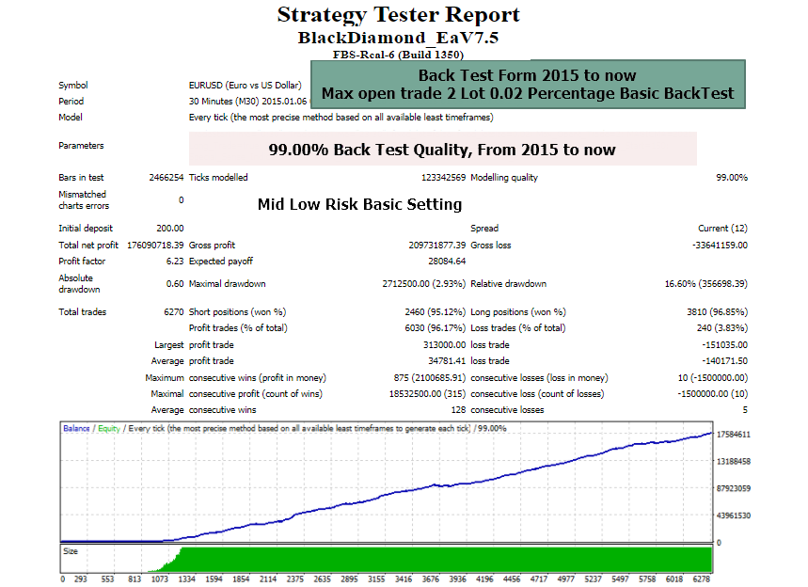Click the 3155 marker on chart axis

point(376,579)
